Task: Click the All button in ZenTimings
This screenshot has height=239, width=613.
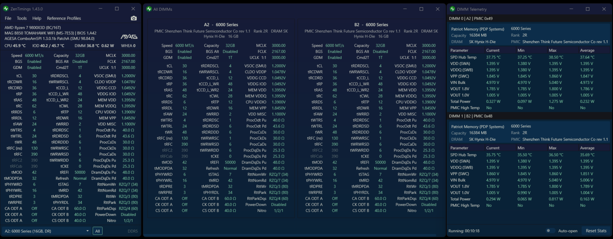Action: point(97,231)
